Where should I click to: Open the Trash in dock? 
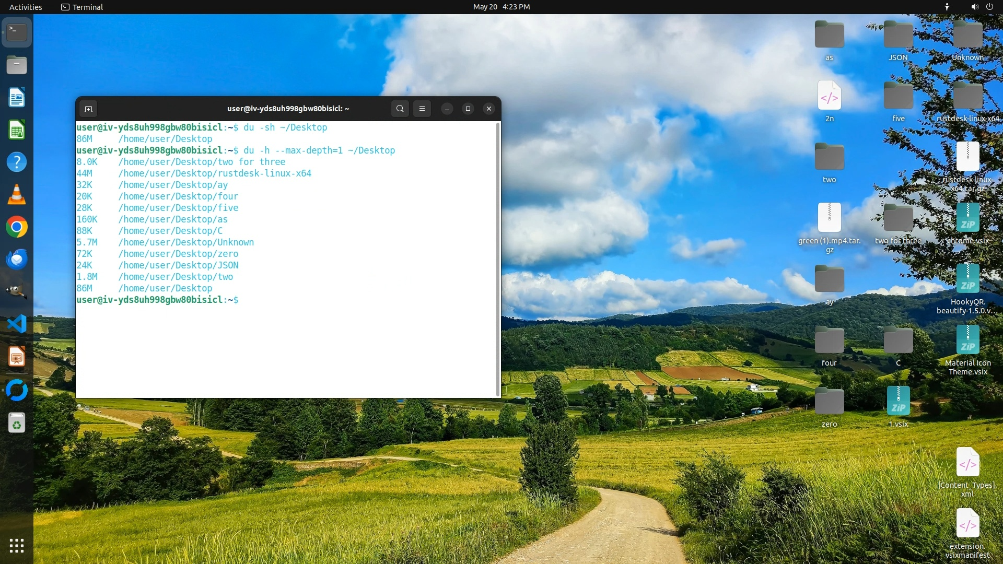click(x=17, y=423)
